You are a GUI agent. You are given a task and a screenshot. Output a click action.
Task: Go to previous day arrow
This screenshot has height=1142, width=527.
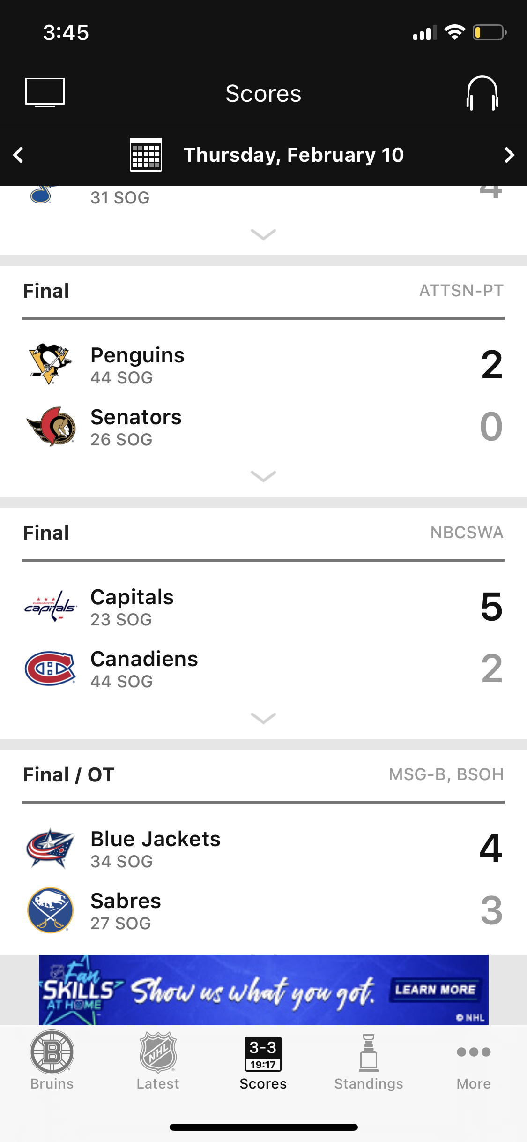coord(18,155)
